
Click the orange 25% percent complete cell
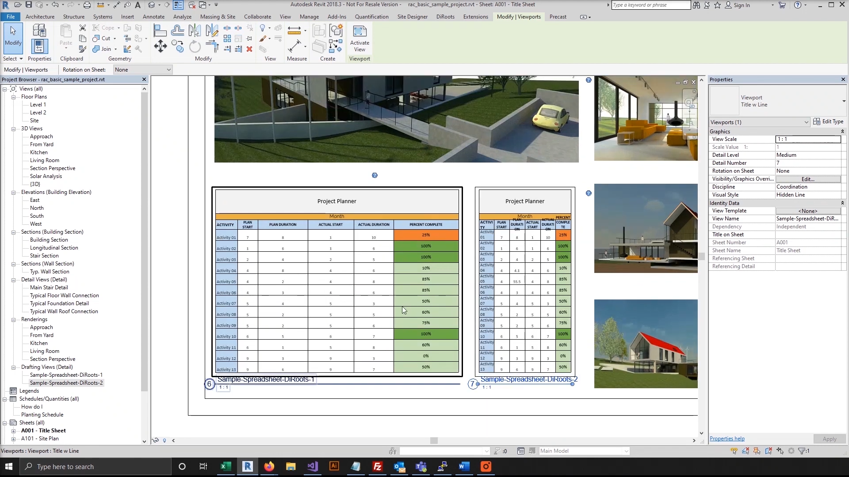coord(426,235)
